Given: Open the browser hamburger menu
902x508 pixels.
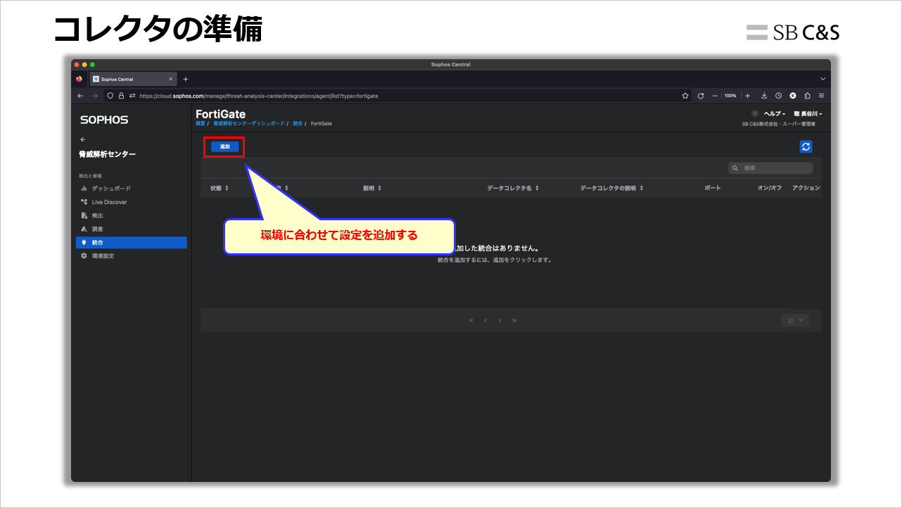Looking at the screenshot, I should point(821,96).
